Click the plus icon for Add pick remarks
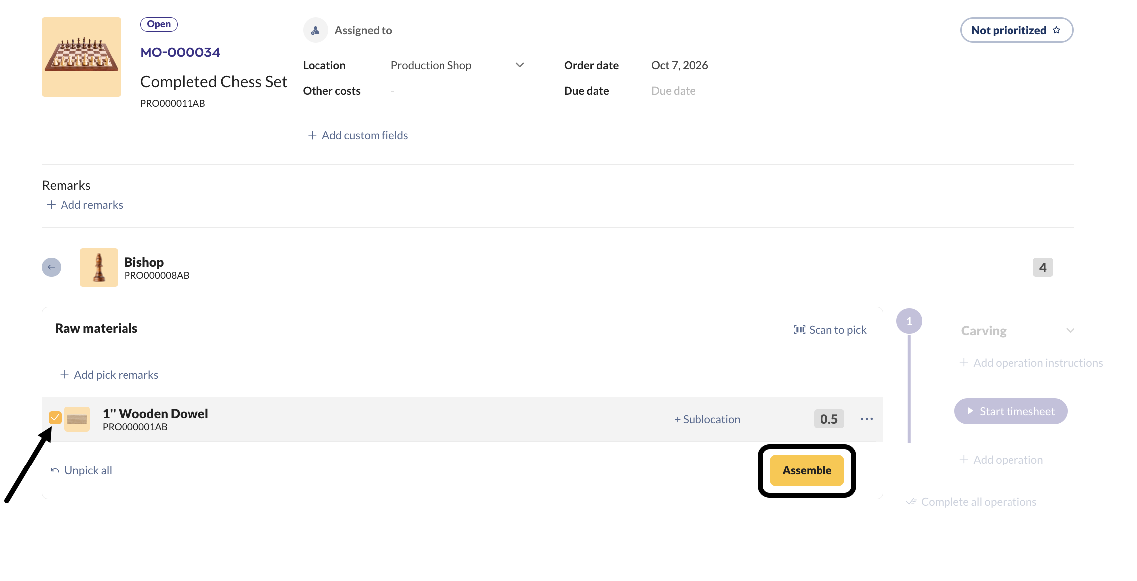 64,375
